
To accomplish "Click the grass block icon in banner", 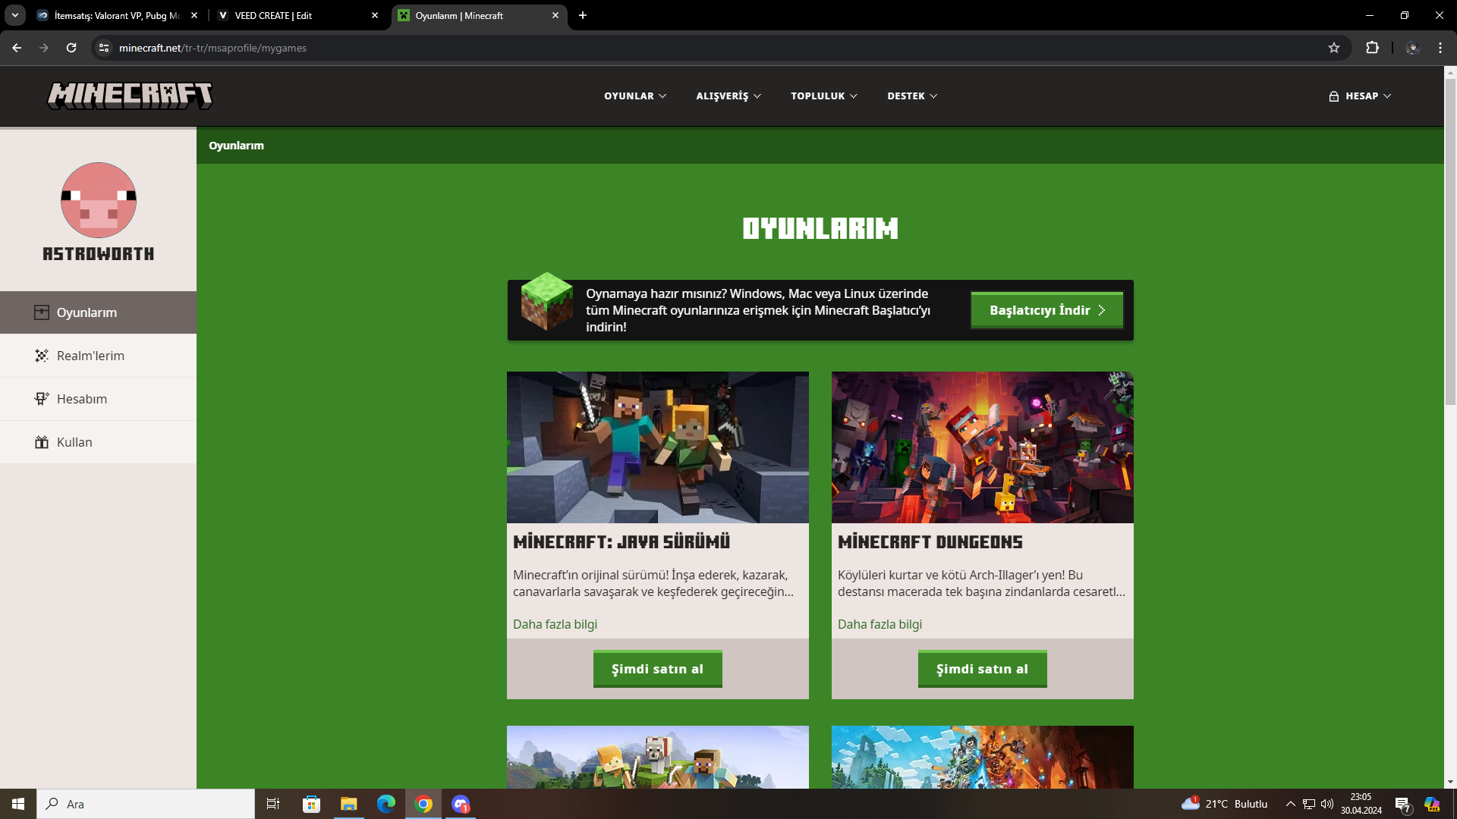I will 546,302.
